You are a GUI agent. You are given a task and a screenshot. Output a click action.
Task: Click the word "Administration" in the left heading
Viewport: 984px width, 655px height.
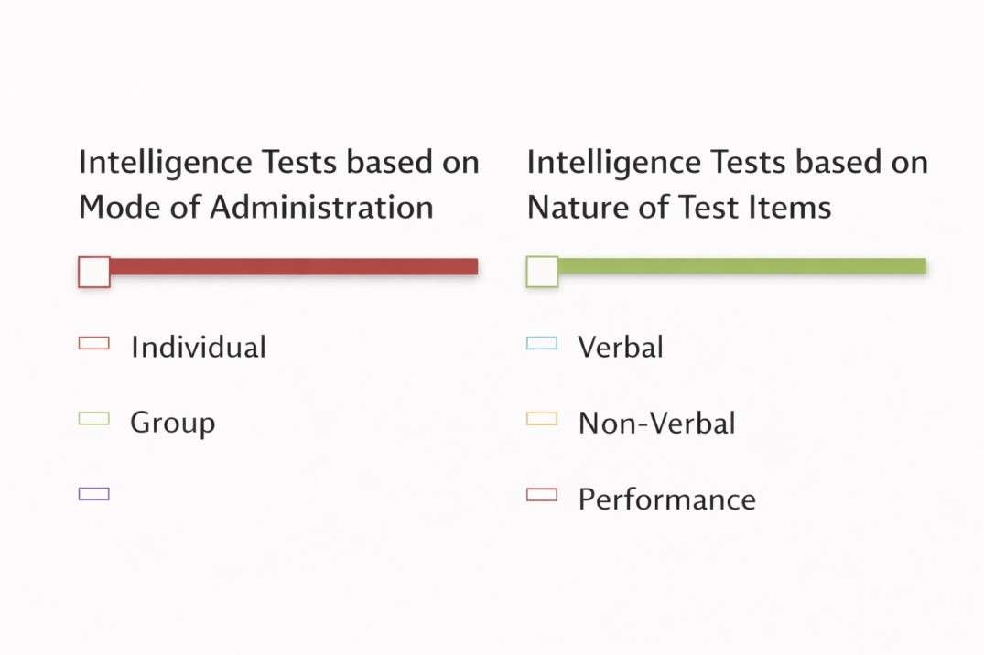coord(321,207)
